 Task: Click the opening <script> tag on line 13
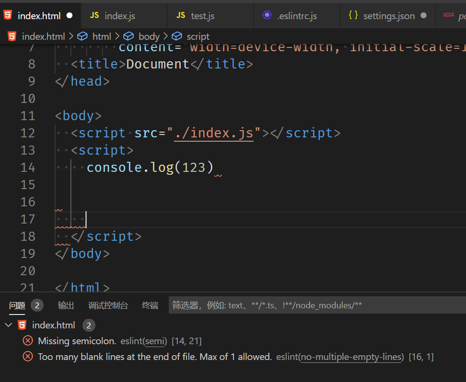(102, 150)
